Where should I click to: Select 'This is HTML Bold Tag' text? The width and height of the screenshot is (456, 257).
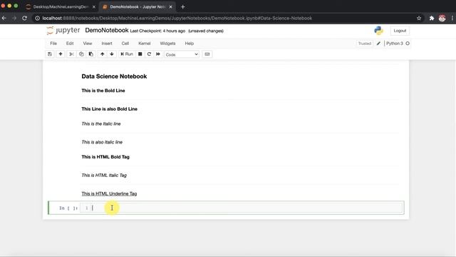[105, 157]
